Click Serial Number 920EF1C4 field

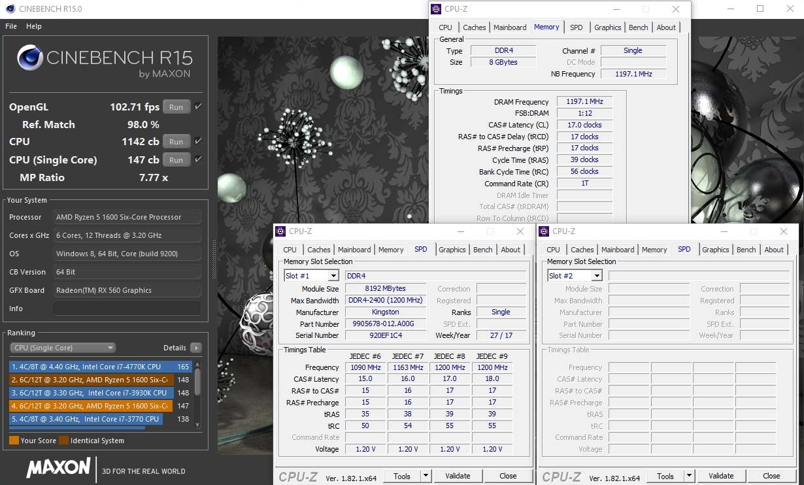(385, 335)
